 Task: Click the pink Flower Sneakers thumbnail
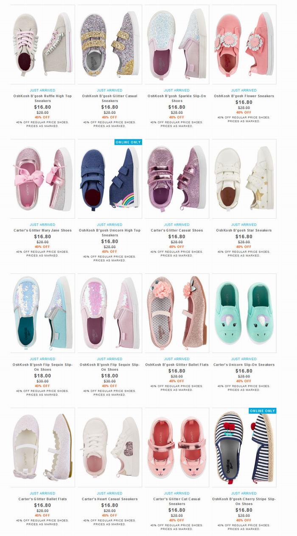click(x=244, y=45)
